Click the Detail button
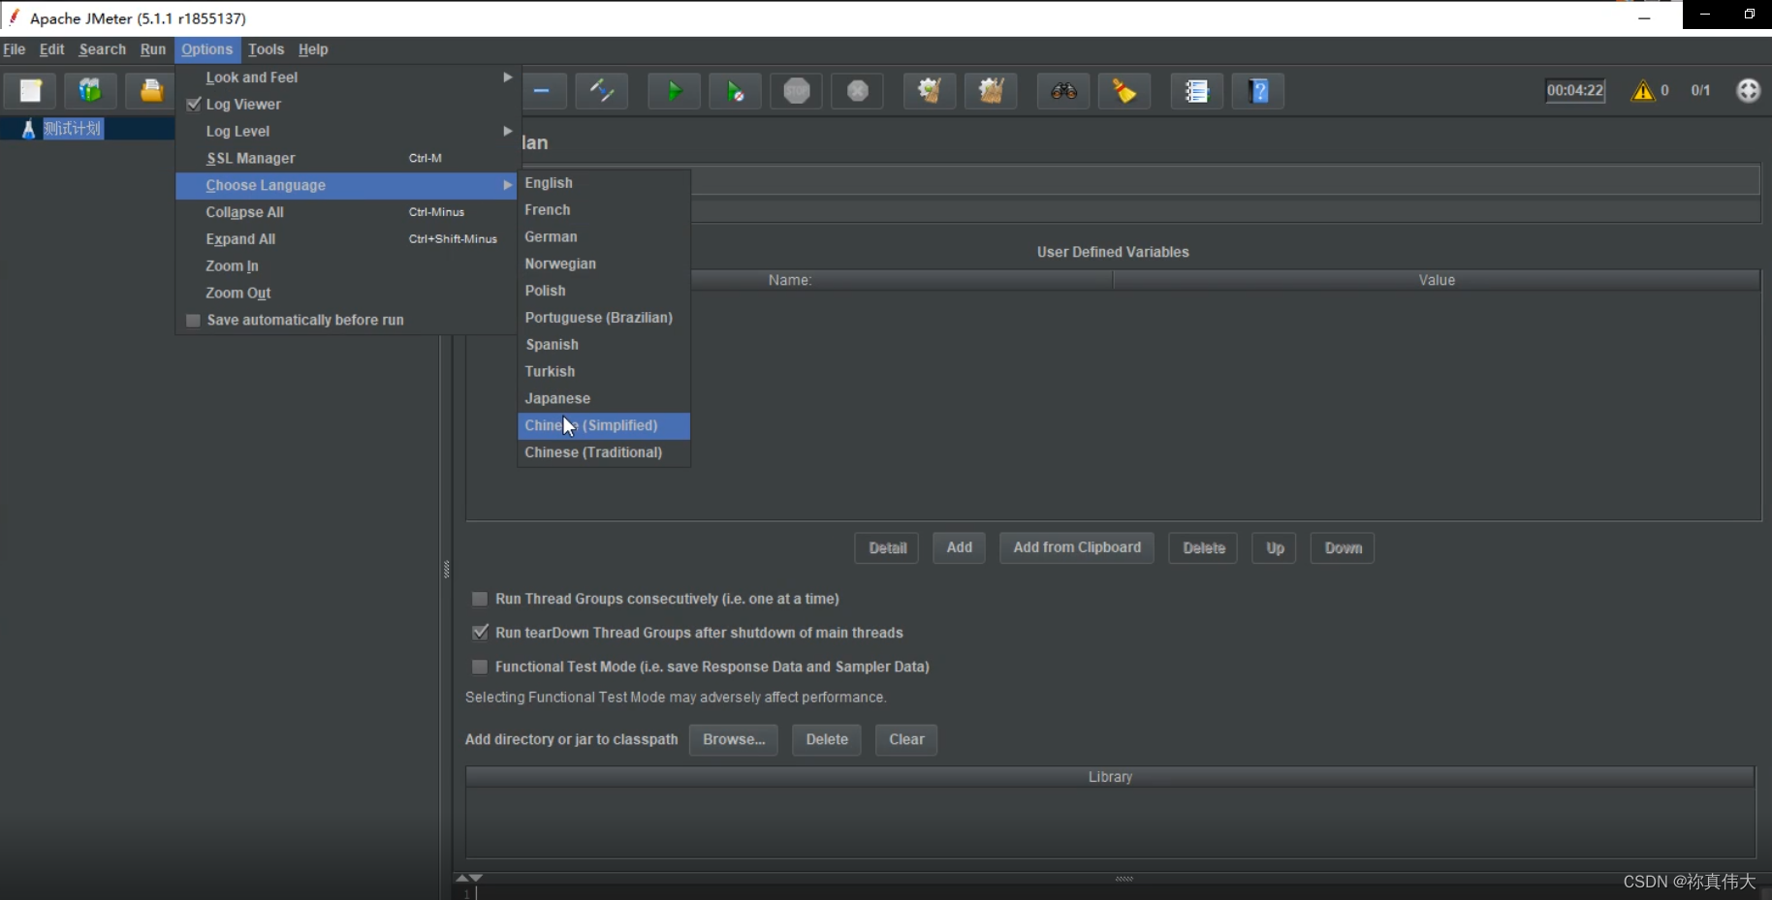 [x=887, y=548]
